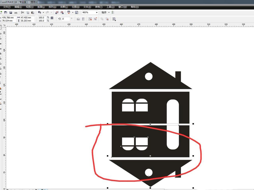The width and height of the screenshot is (254, 190).
Task: Toggle the lock ratio padlock
Action: (52, 18)
